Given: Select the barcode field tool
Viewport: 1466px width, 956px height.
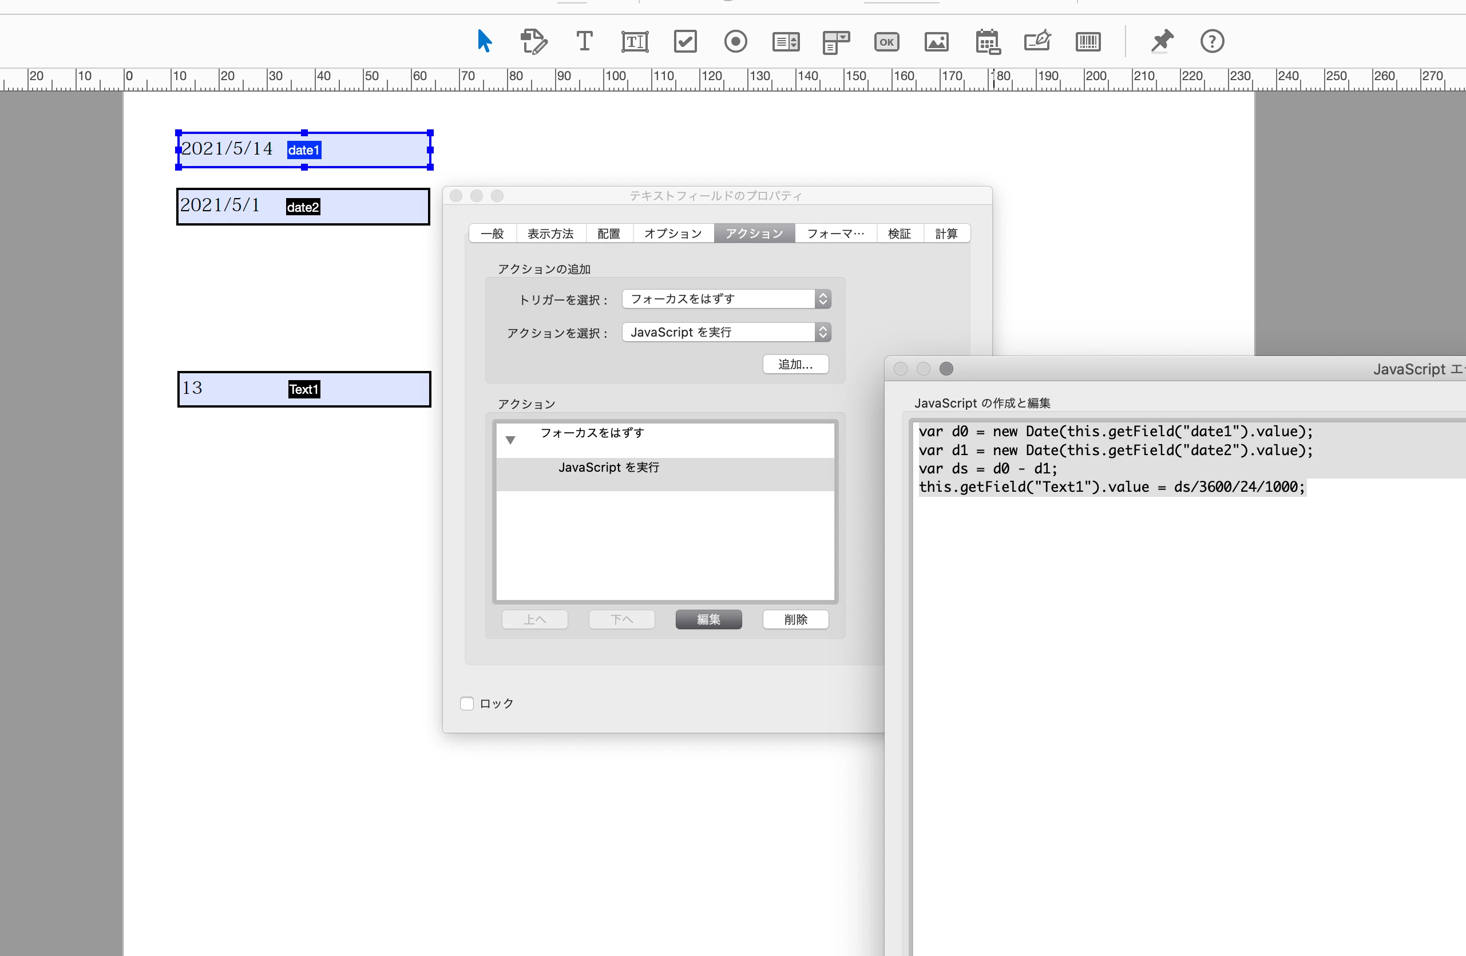Looking at the screenshot, I should click(1088, 42).
